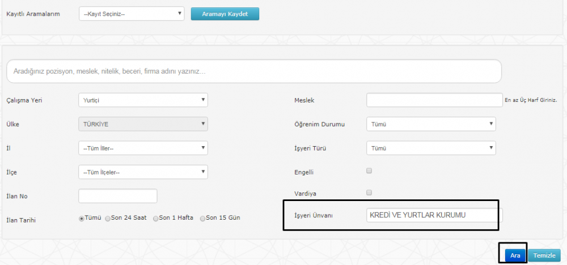The image size is (567, 265).
Task: Choose the Son 24 Saat radio option
Action: pyautogui.click(x=108, y=218)
